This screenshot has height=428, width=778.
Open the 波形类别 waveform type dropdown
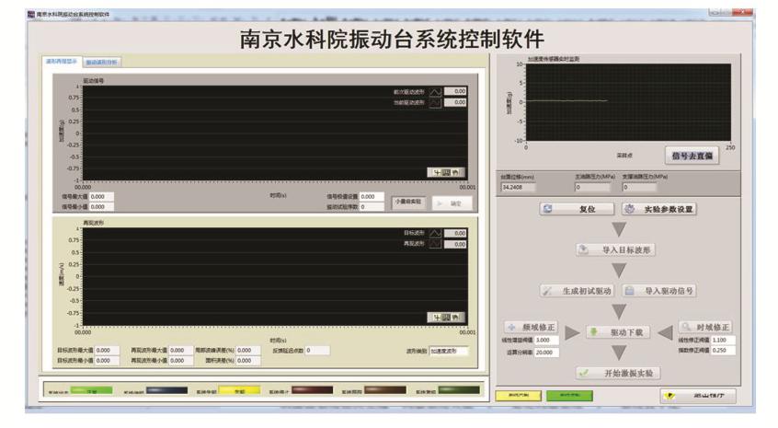coord(449,351)
